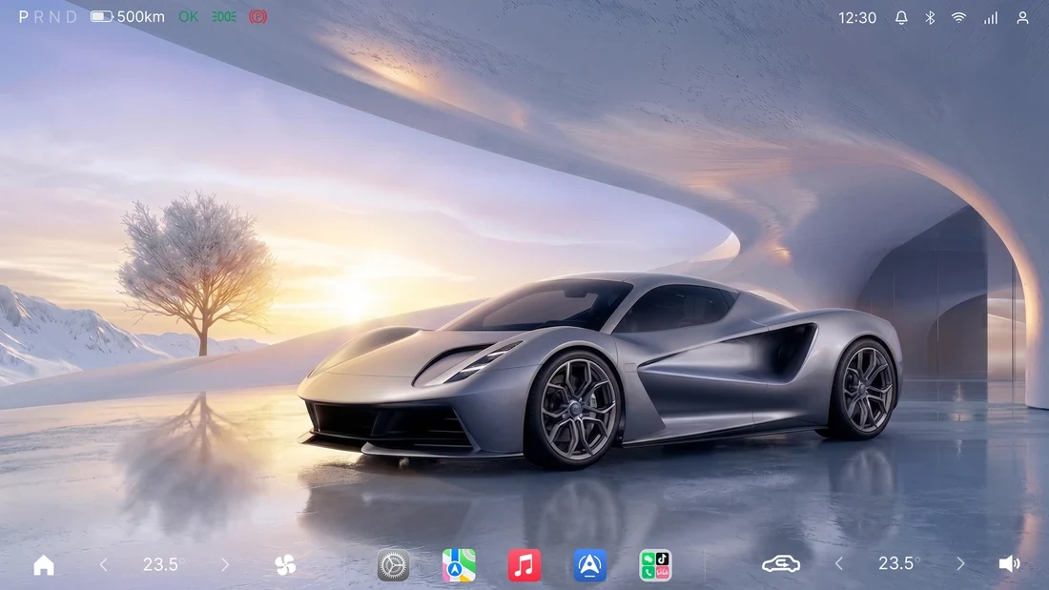Tap the green headlight indicator icon

click(224, 17)
